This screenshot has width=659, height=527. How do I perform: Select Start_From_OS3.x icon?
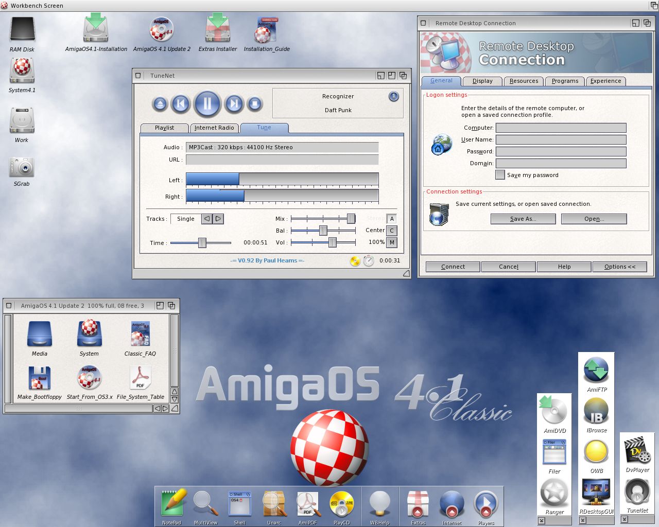pyautogui.click(x=89, y=378)
